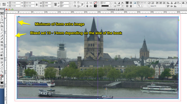The height and width of the screenshot is (104, 187).
Task: Rotate 90 degrees clockwise
Action: 75,3
